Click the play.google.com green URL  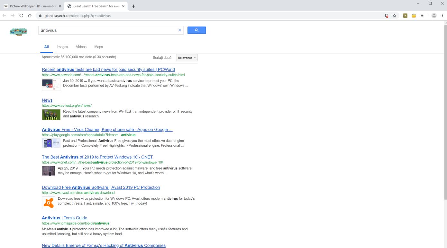tap(90, 135)
